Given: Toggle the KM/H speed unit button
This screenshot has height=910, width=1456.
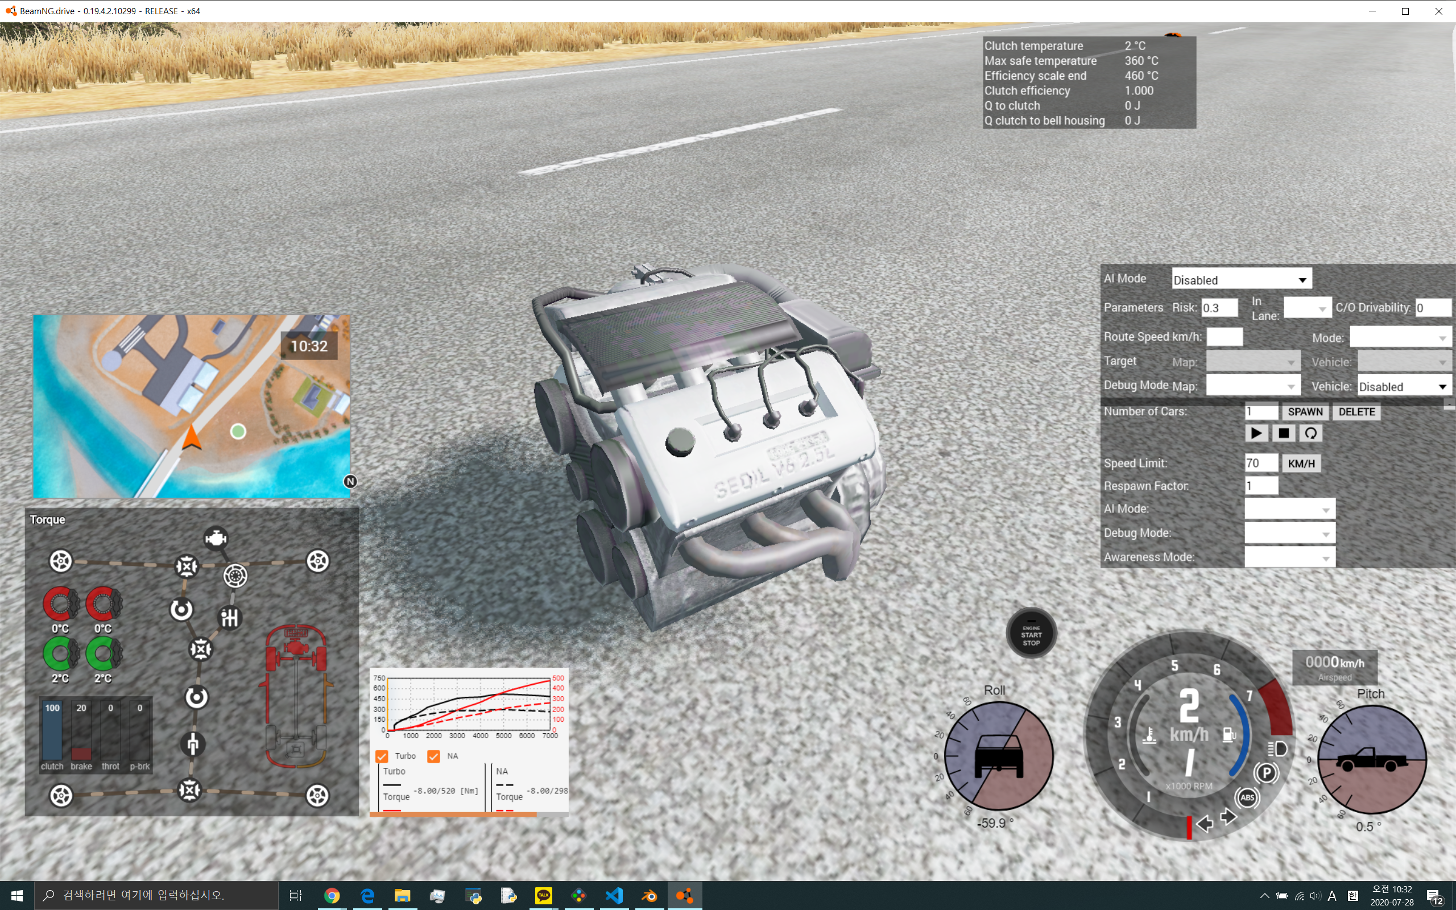Looking at the screenshot, I should (x=1301, y=464).
